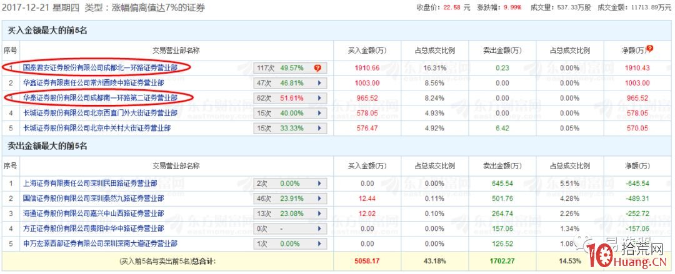
Task: Click the question mark icon beside 49.57%
Action: coord(317,68)
